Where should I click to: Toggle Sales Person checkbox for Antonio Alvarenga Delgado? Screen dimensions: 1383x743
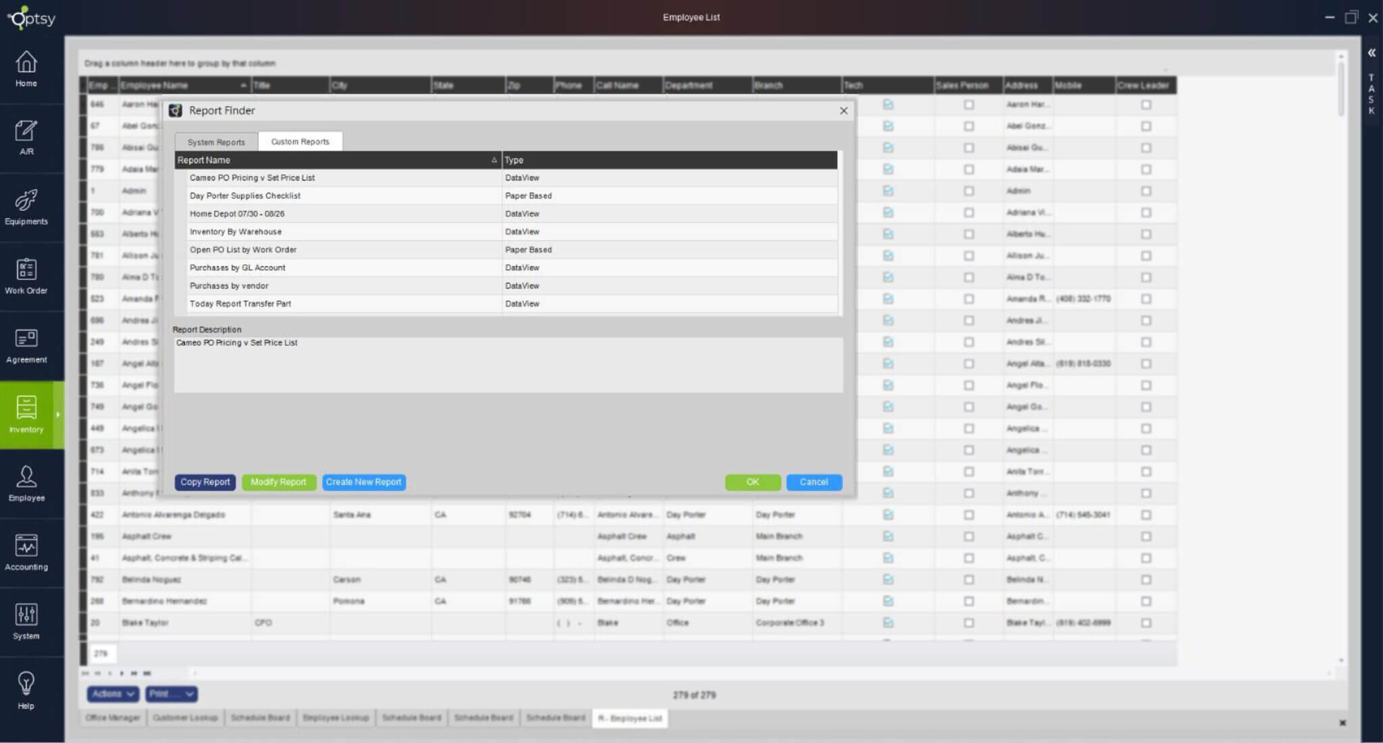click(x=969, y=515)
